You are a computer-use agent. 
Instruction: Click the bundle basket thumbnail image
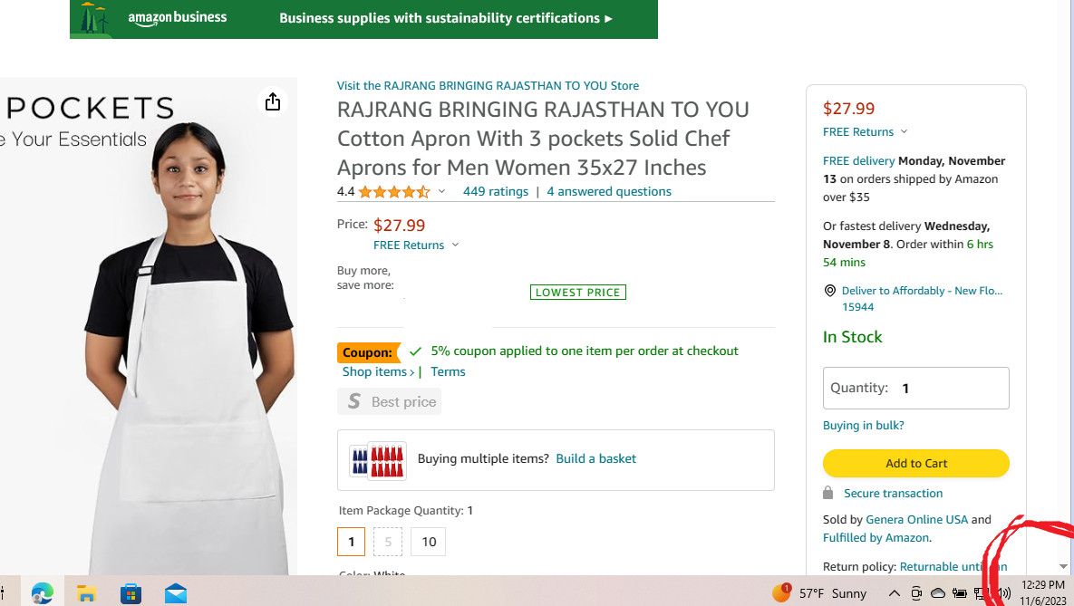[378, 460]
